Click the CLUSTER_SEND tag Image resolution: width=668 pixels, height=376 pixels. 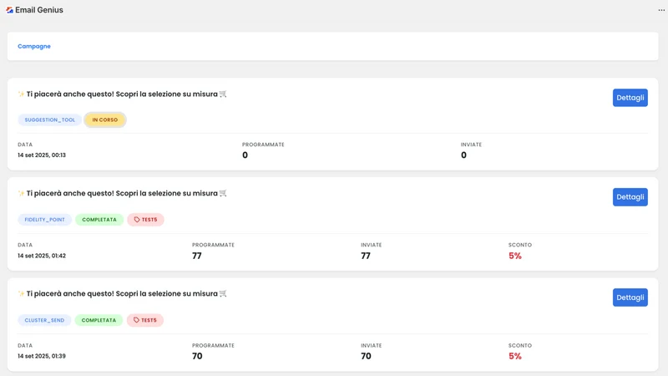[44, 320]
